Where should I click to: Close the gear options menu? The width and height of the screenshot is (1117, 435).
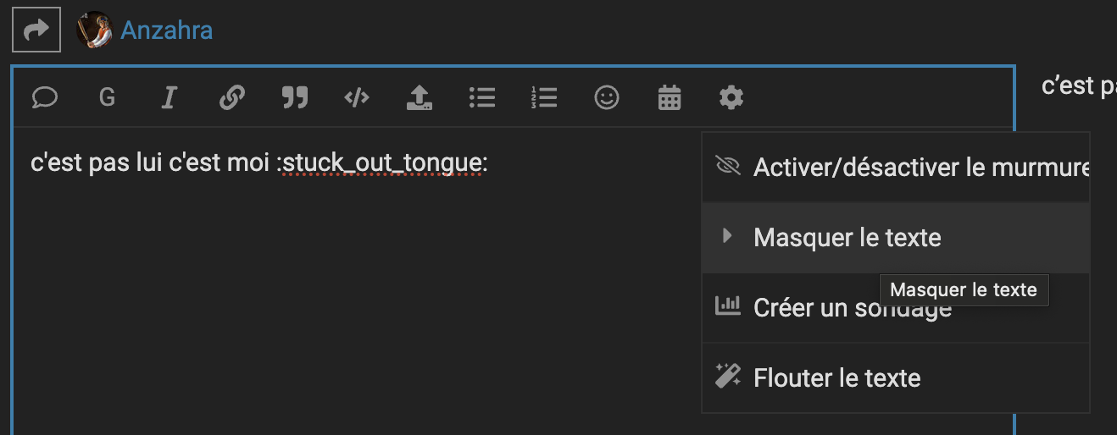point(731,98)
